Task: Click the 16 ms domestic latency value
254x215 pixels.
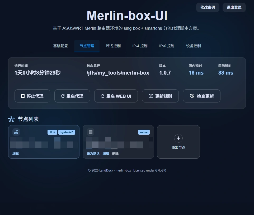Action: pos(196,73)
